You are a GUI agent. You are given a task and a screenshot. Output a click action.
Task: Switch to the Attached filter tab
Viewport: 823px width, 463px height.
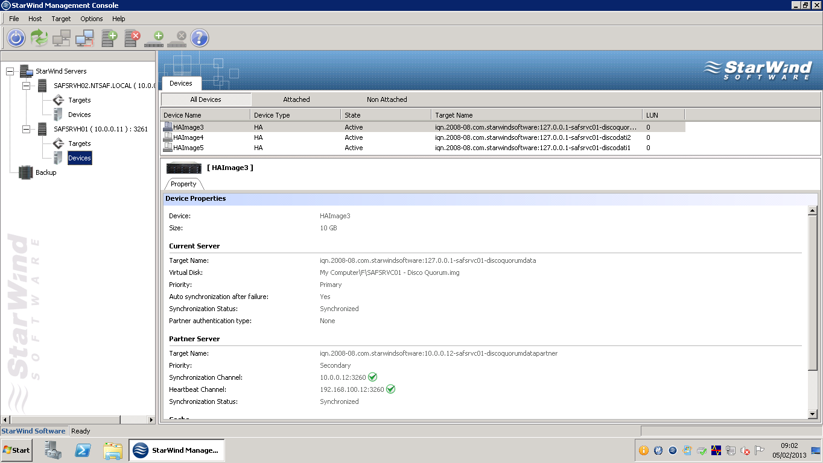pyautogui.click(x=296, y=99)
